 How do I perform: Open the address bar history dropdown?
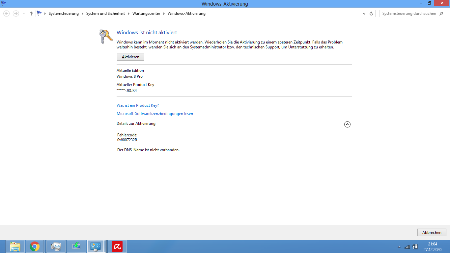pos(364,14)
